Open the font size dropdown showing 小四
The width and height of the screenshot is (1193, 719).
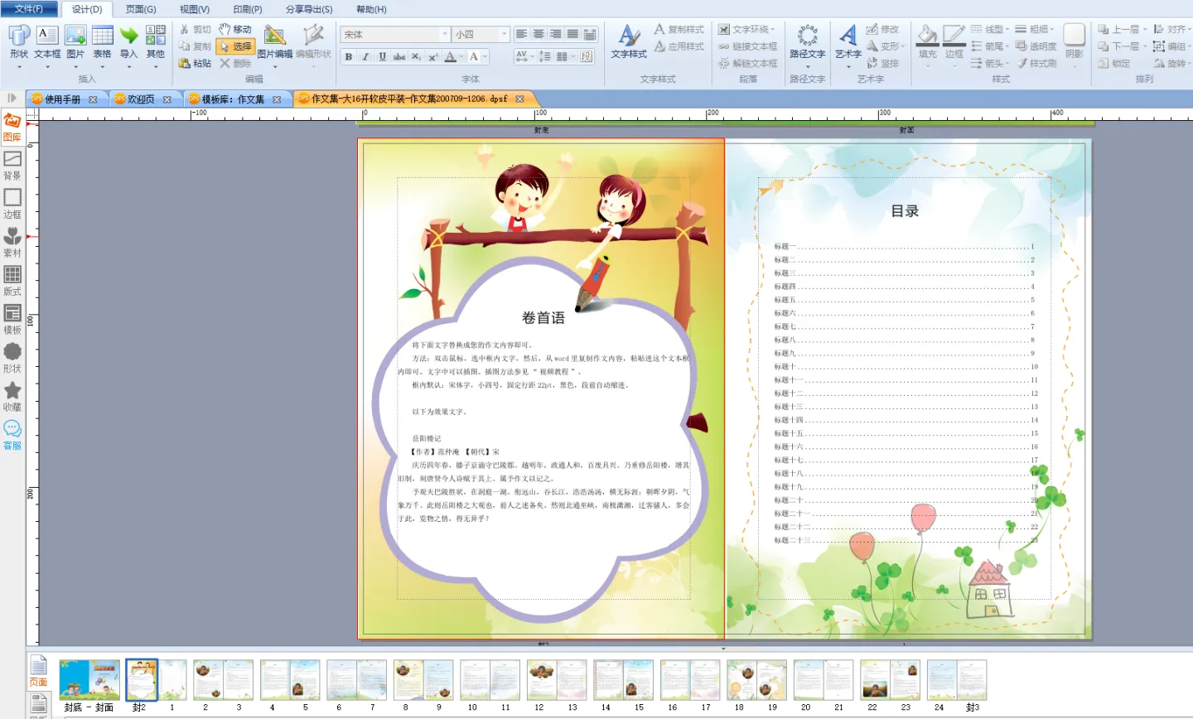[504, 34]
